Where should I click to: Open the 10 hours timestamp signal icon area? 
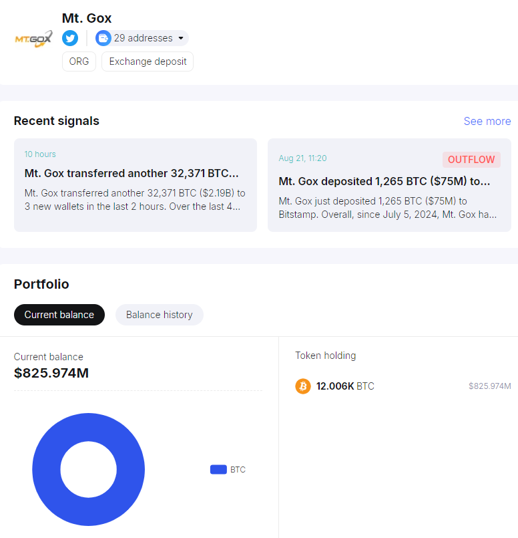pyautogui.click(x=40, y=154)
